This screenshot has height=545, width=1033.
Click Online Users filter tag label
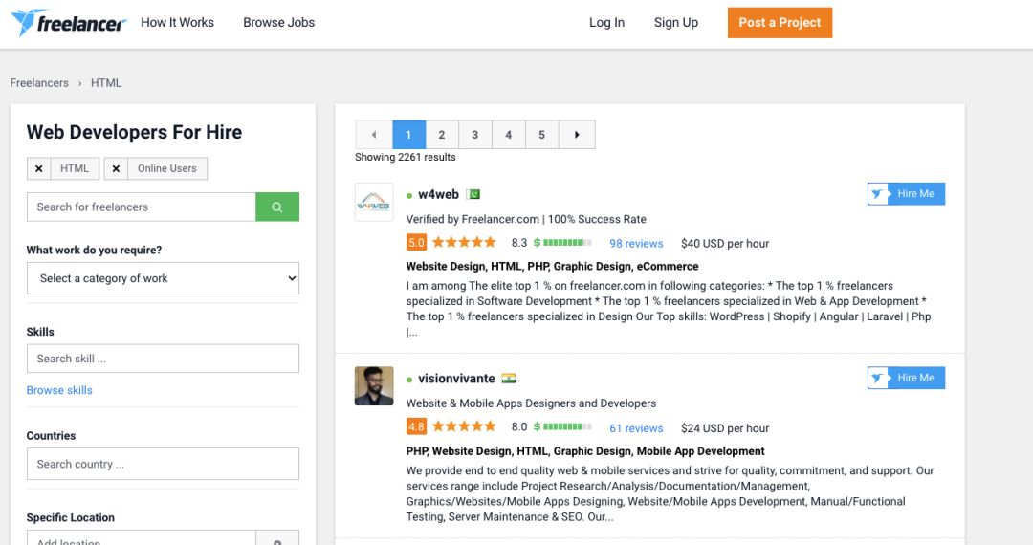pyautogui.click(x=167, y=168)
